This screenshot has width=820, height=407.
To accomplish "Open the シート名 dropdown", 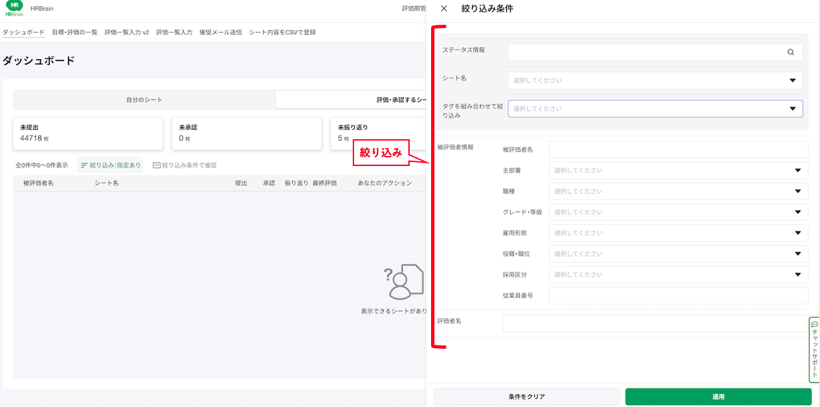I will tap(655, 80).
